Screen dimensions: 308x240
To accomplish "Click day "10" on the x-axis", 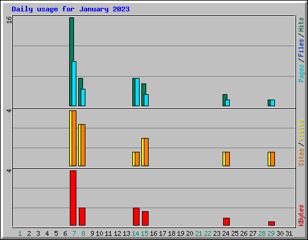I will (x=99, y=233).
